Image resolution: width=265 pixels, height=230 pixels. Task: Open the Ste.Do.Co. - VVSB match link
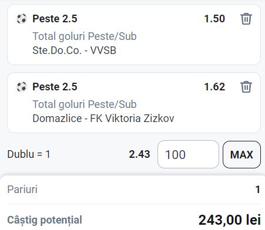pyautogui.click(x=74, y=50)
